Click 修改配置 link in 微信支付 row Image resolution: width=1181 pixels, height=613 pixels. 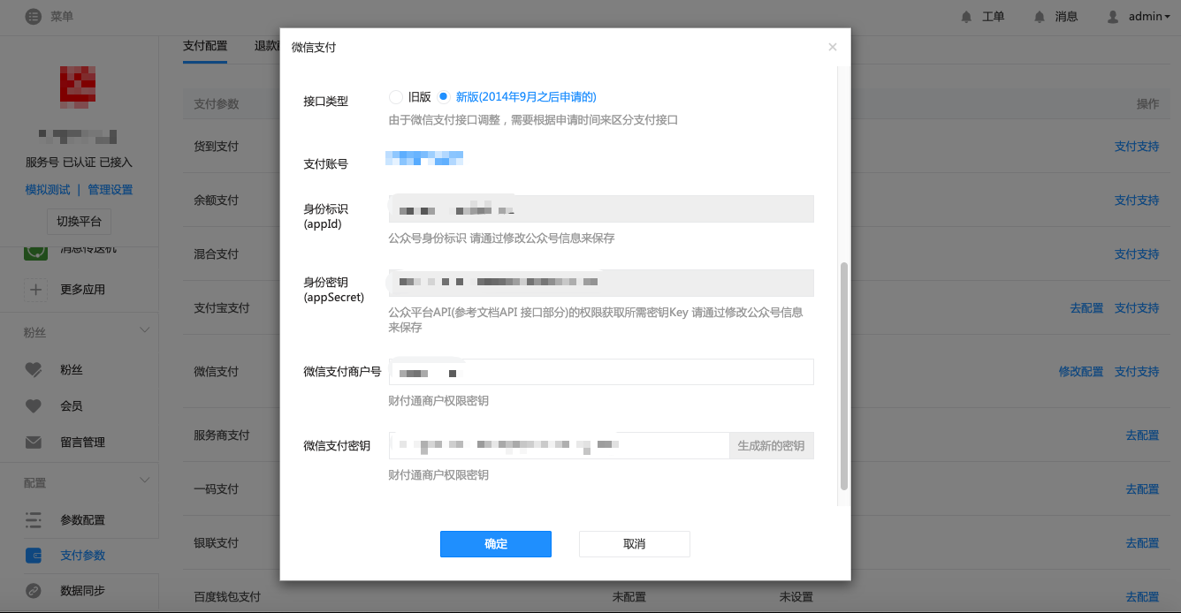point(1081,372)
